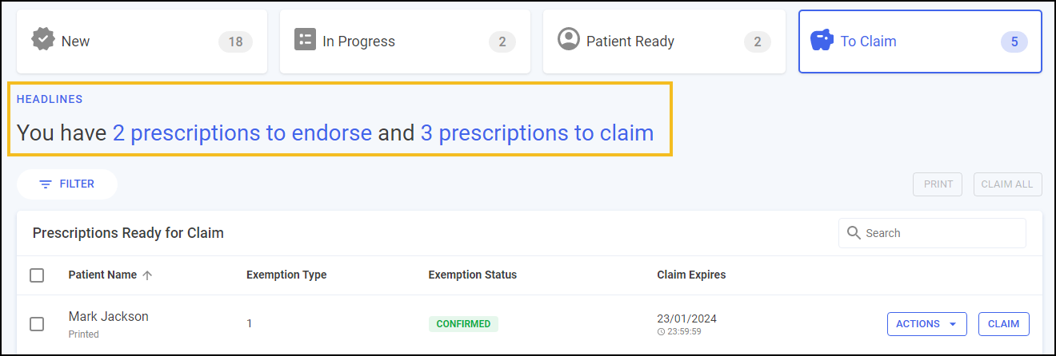Click the Print button
The width and height of the screenshot is (1056, 356).
point(938,184)
